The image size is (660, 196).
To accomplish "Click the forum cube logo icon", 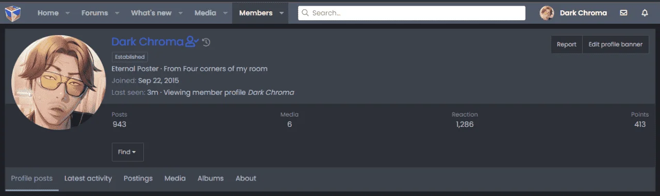I will point(13,13).
